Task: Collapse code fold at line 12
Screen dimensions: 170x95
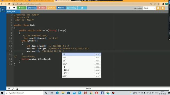Action: click(x=13, y=43)
